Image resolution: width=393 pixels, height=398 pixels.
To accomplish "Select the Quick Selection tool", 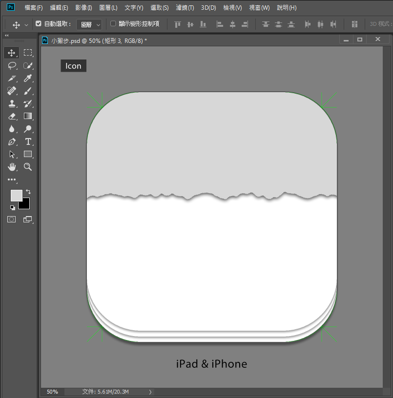I will (x=28, y=65).
